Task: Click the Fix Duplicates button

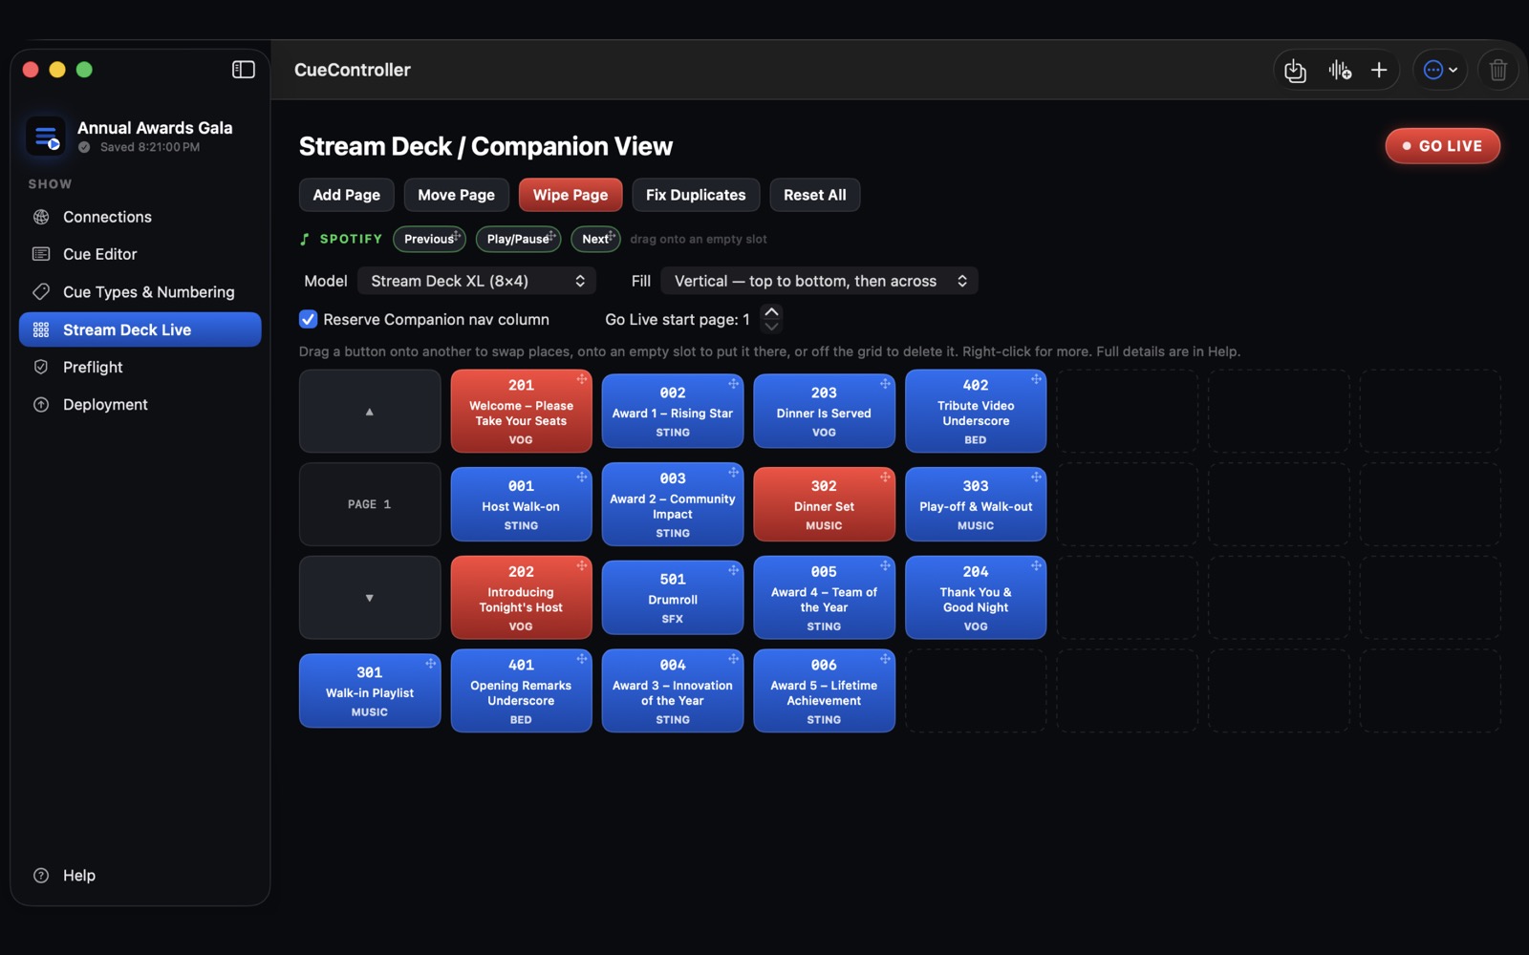Action: (696, 195)
